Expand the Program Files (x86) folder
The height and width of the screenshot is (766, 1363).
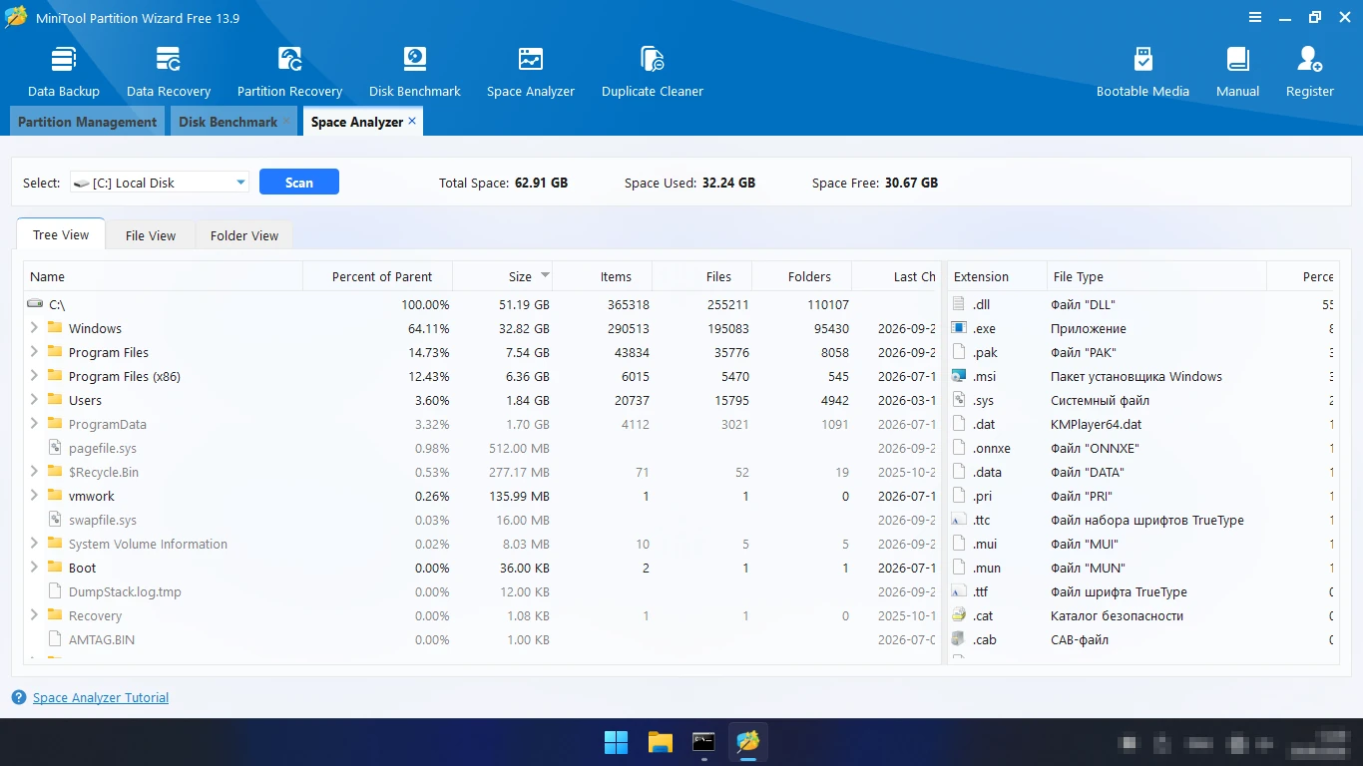click(x=34, y=375)
